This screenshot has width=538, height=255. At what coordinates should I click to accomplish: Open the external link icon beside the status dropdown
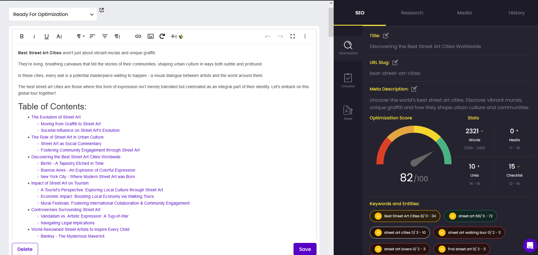102,10
